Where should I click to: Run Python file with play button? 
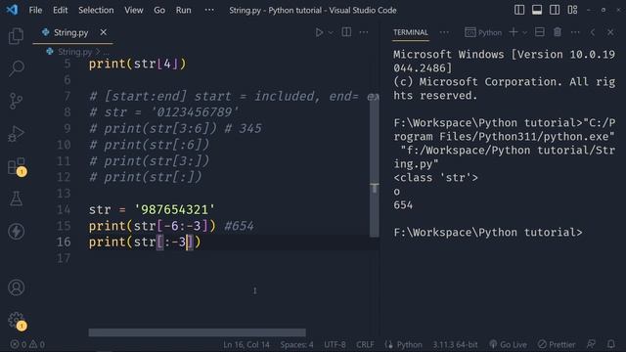click(x=319, y=32)
